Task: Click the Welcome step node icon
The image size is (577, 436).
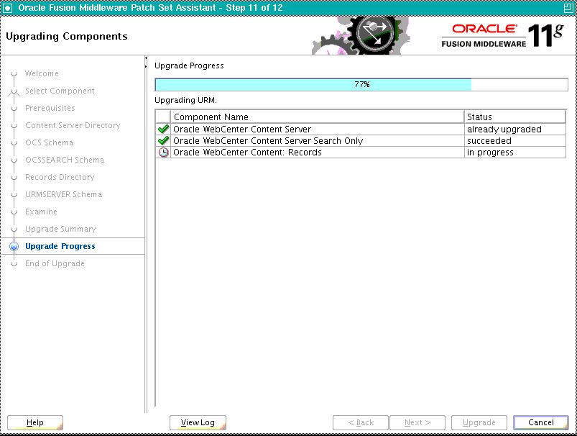Action: (x=14, y=73)
